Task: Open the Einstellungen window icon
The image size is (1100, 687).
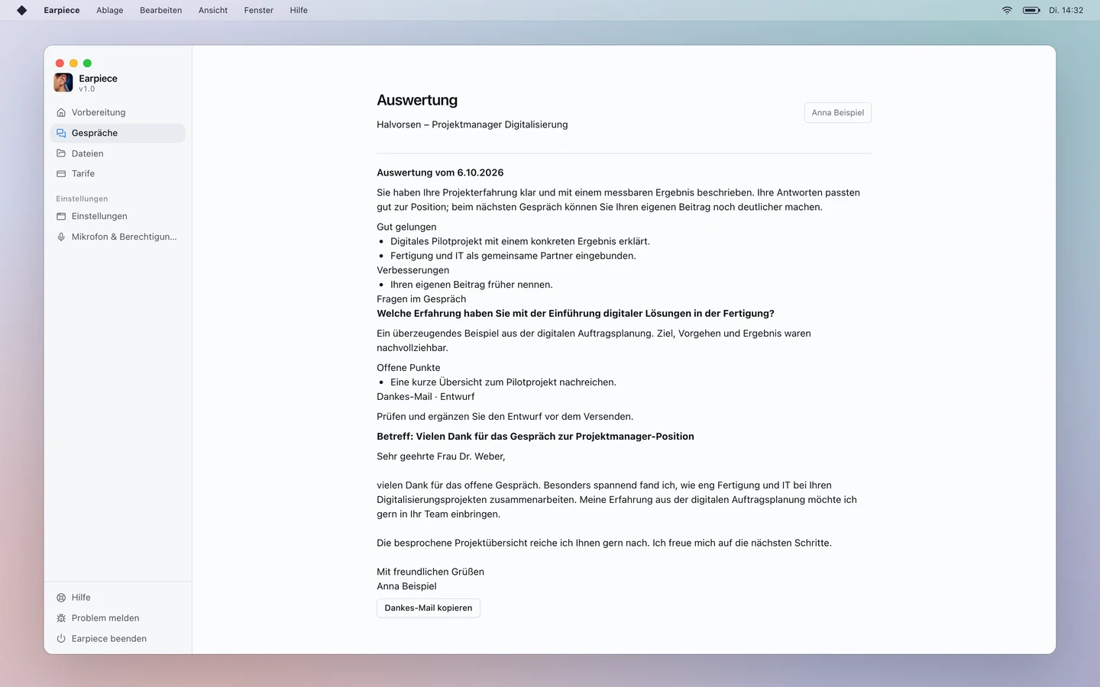Action: [61, 216]
